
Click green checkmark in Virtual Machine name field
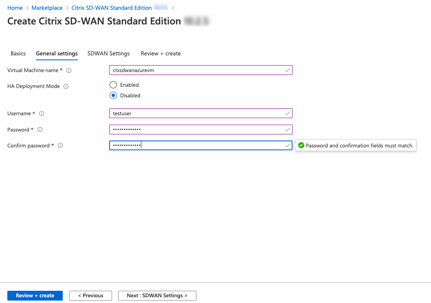click(288, 70)
